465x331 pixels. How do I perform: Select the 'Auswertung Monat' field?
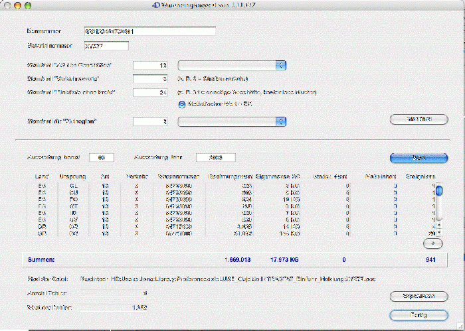coord(102,158)
